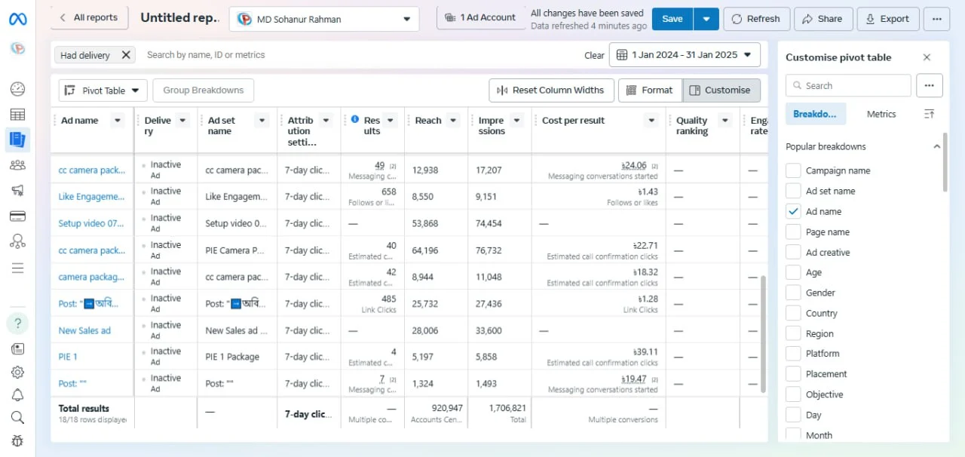Open the Pivot Table view dropdown

(x=103, y=90)
